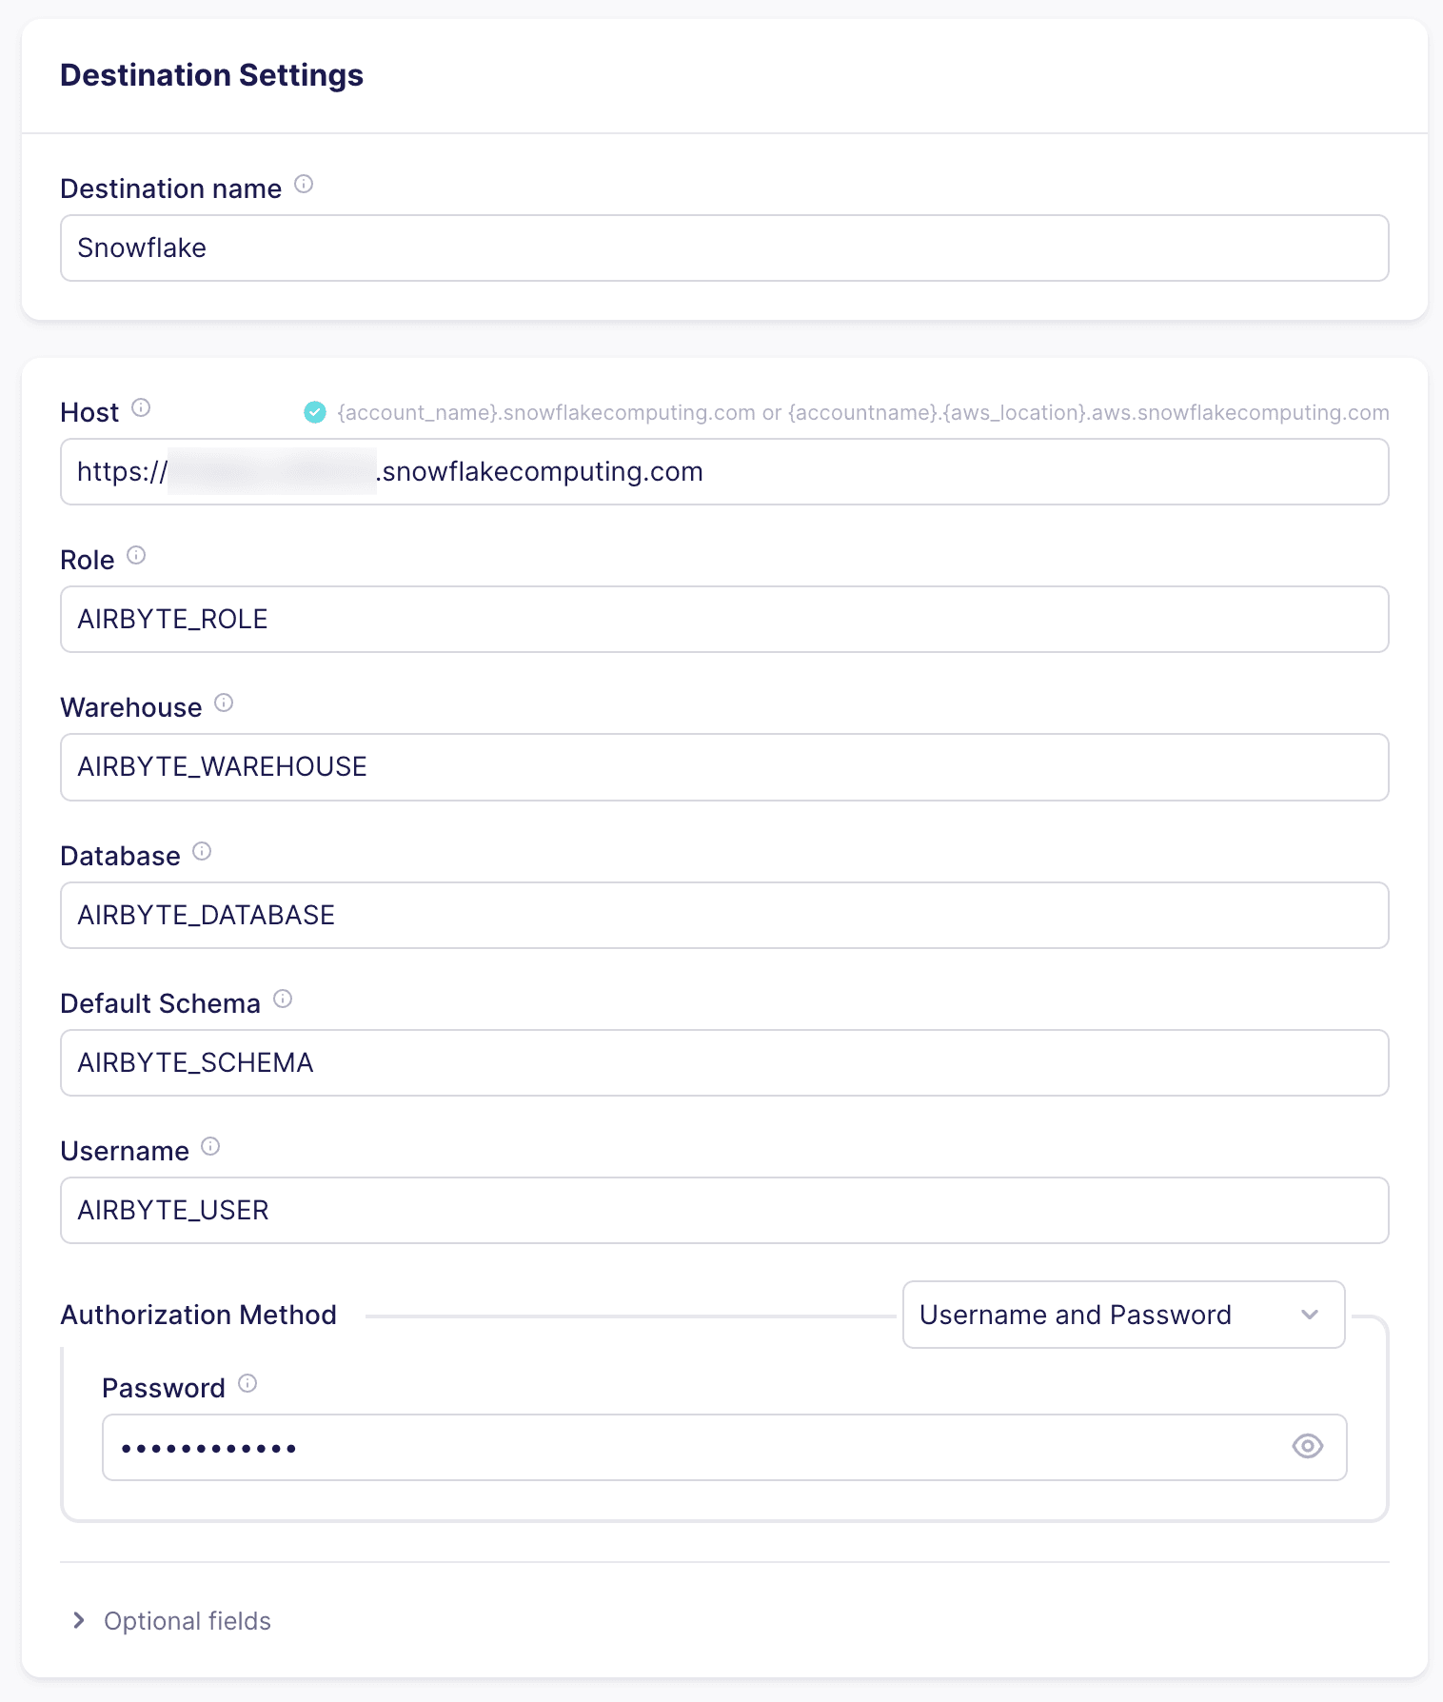Click the Password info icon
Screen dimensions: 1443x1702
click(247, 1383)
